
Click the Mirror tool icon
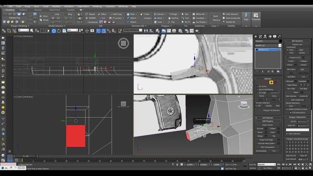pyautogui.click(x=146, y=31)
